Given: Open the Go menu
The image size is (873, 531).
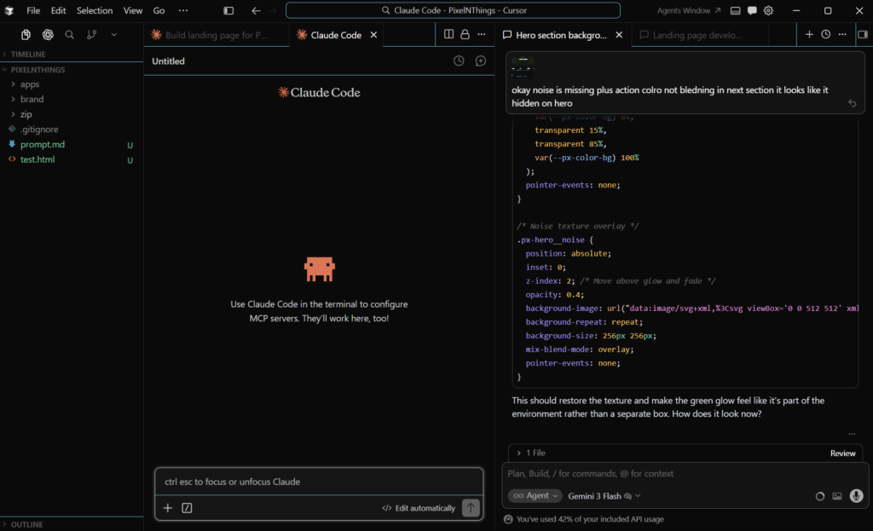Looking at the screenshot, I should [x=159, y=10].
